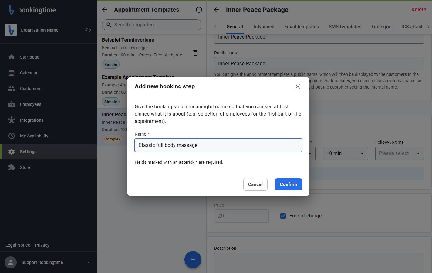Open the Email templates tab
The image size is (432, 273).
point(302,27)
